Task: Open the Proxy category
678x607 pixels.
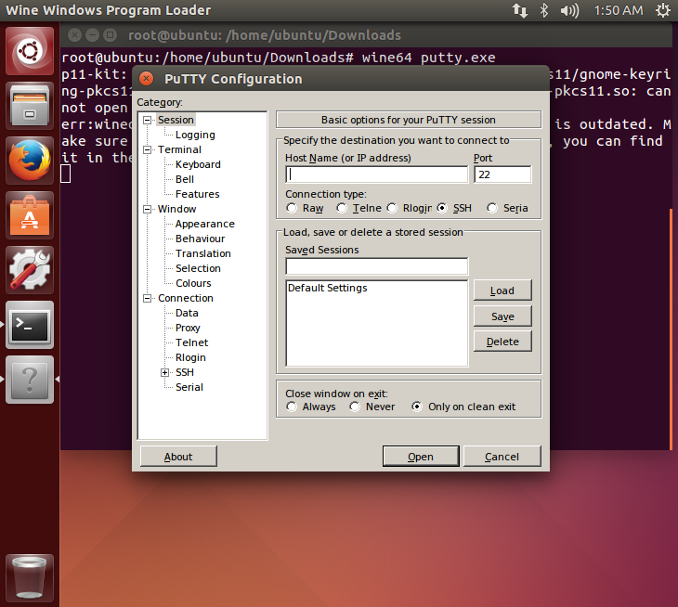Action: [188, 328]
